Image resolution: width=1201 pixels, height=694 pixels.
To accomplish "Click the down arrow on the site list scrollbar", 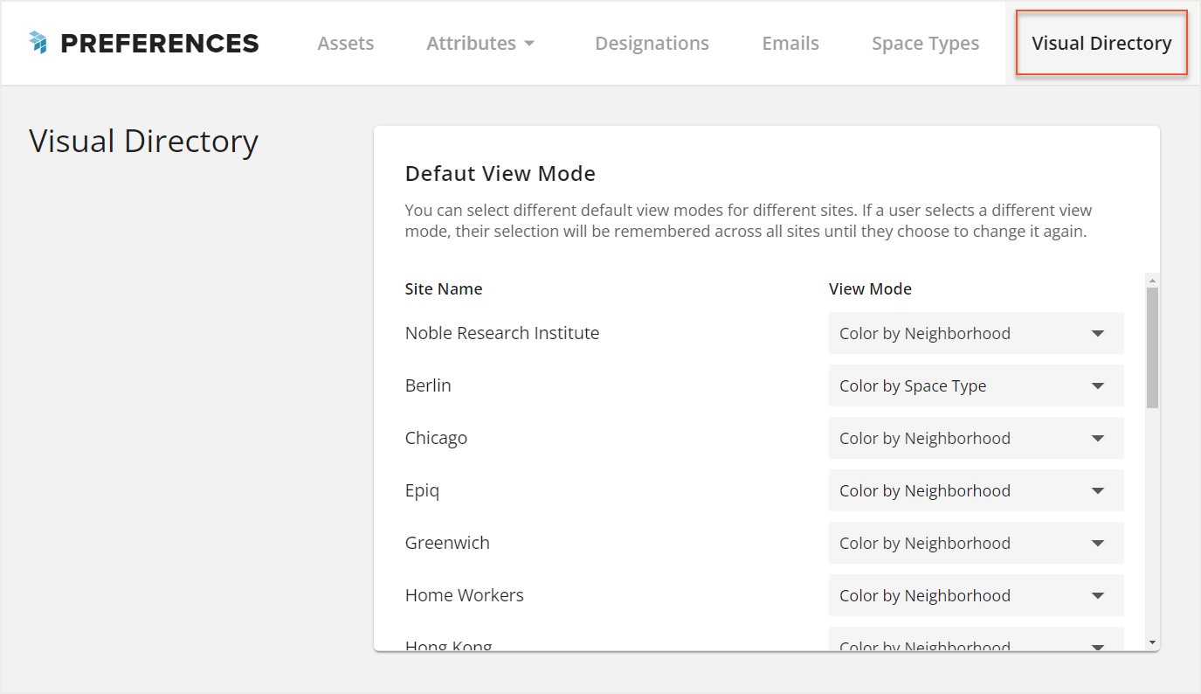I will [1152, 642].
